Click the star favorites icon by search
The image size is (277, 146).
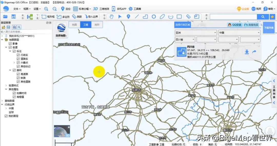[x=272, y=17]
